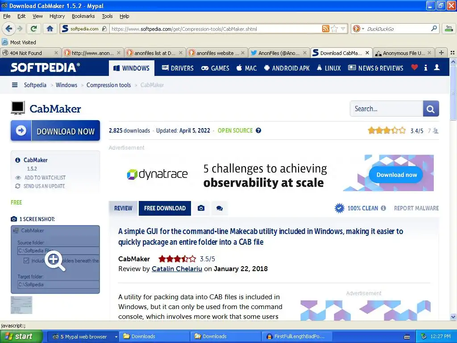
Task: Open the News & Reviews section
Action: [376, 68]
